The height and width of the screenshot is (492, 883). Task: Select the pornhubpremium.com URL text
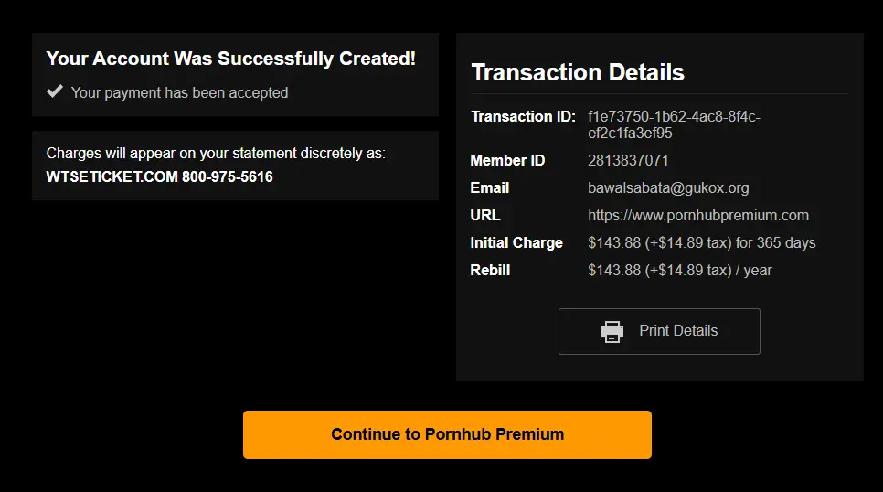pyautogui.click(x=698, y=215)
